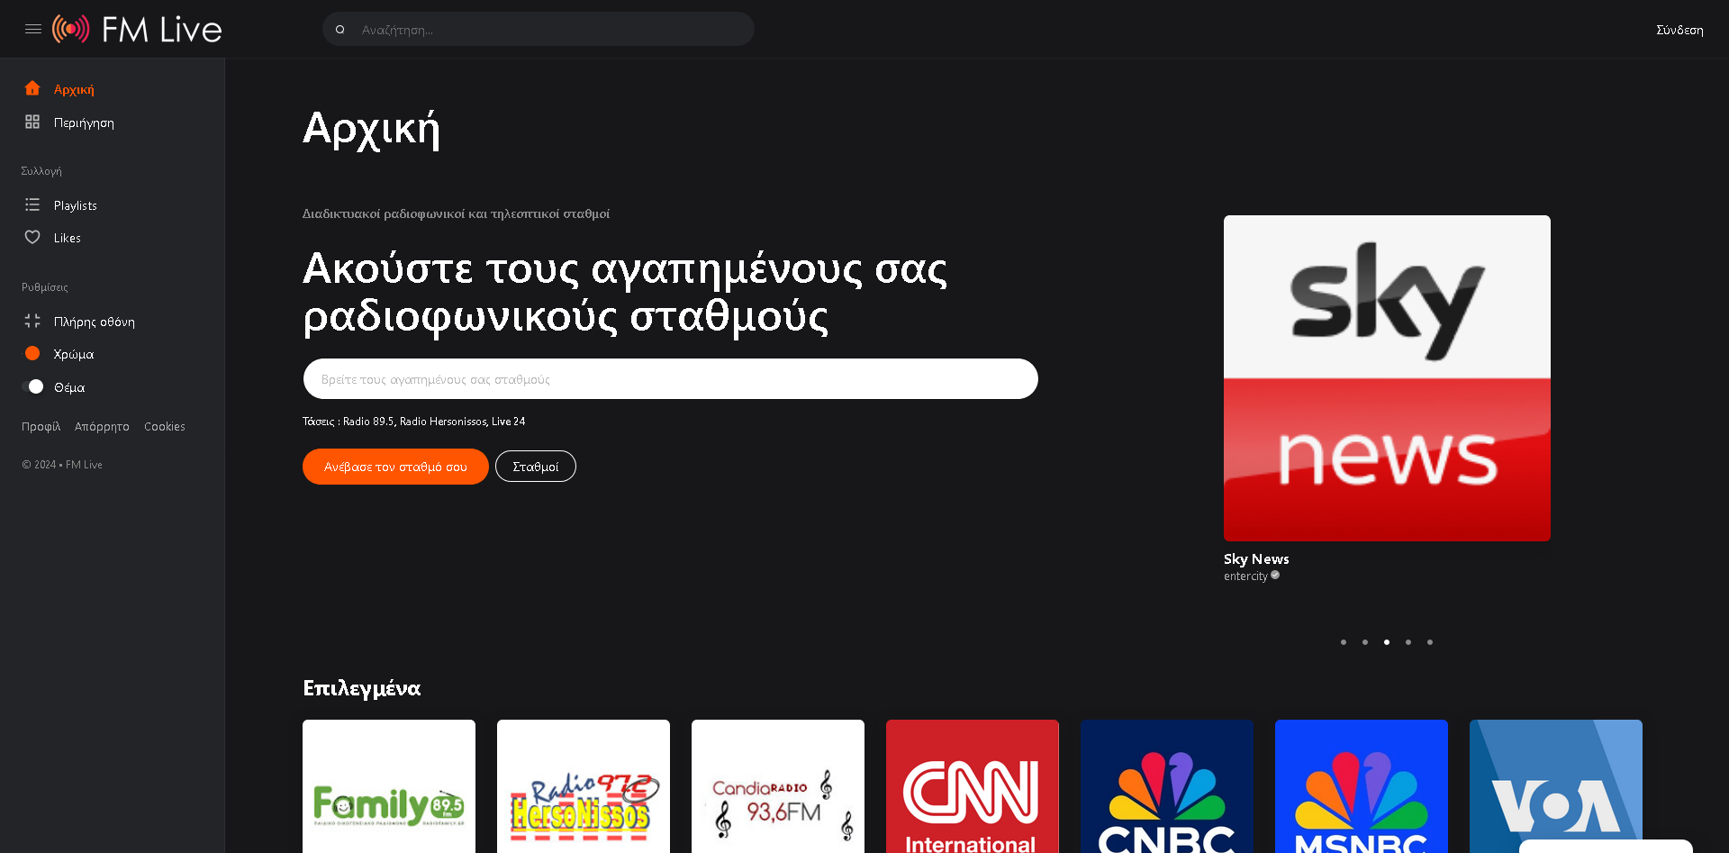Open the Radio Hersonissos 97.2 card
Image resolution: width=1729 pixels, height=853 pixels.
click(x=584, y=786)
